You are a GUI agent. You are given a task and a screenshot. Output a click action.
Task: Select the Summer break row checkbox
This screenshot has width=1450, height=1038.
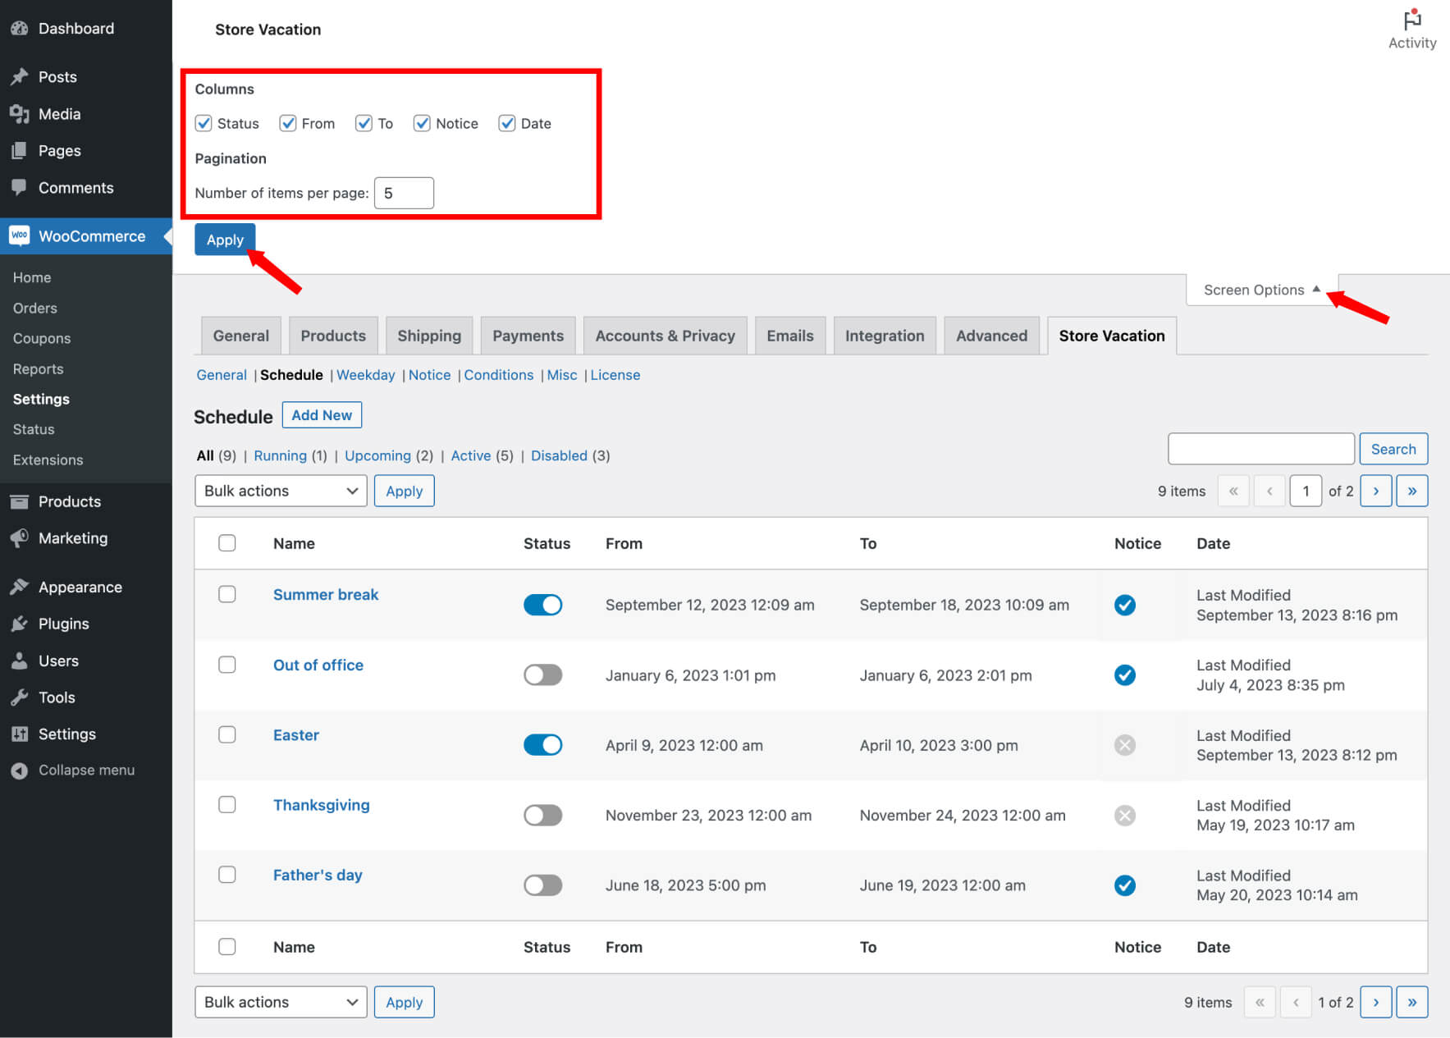pyautogui.click(x=227, y=594)
